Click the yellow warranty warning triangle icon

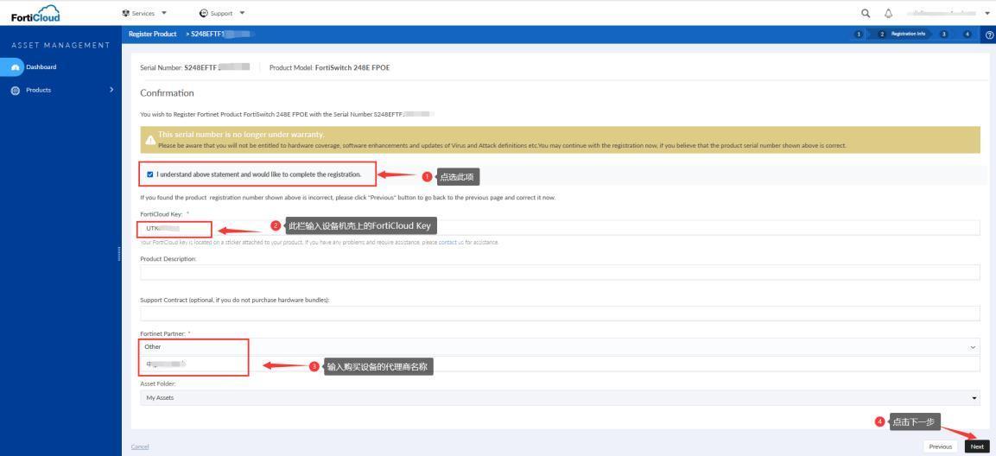150,139
